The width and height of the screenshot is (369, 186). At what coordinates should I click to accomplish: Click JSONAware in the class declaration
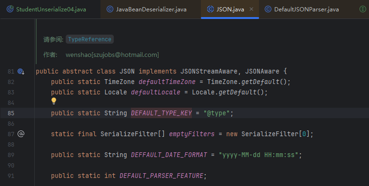(262, 71)
